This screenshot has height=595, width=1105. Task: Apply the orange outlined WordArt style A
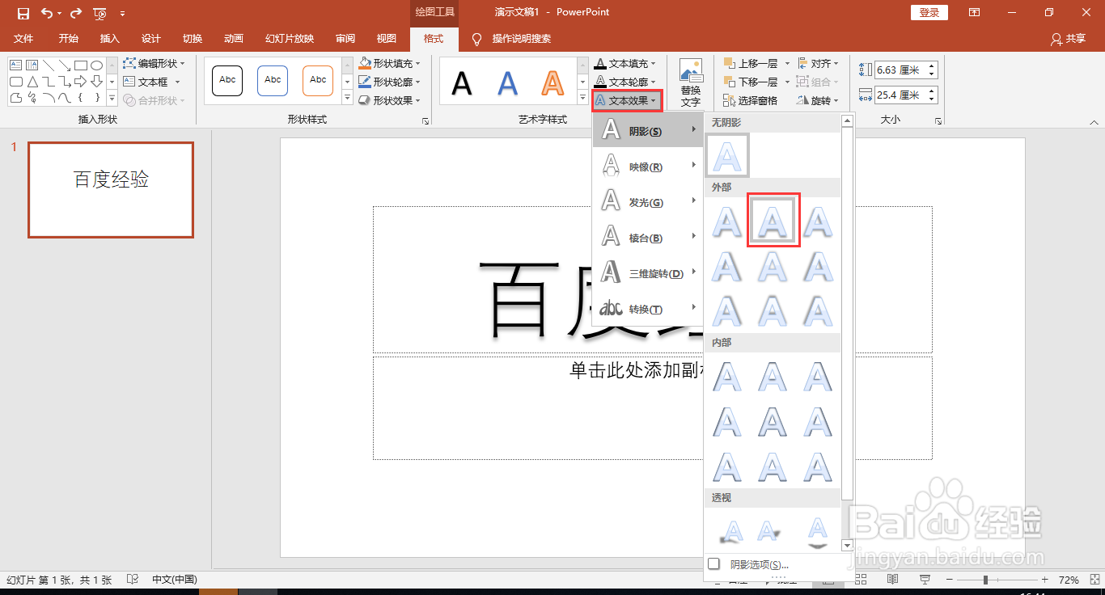[x=552, y=82]
